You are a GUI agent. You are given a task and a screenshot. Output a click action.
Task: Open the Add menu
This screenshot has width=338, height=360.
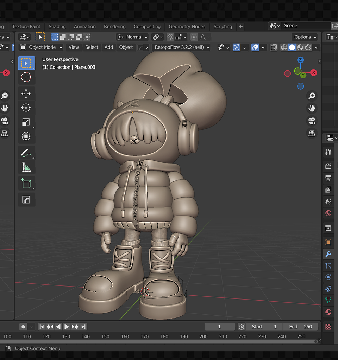(109, 47)
